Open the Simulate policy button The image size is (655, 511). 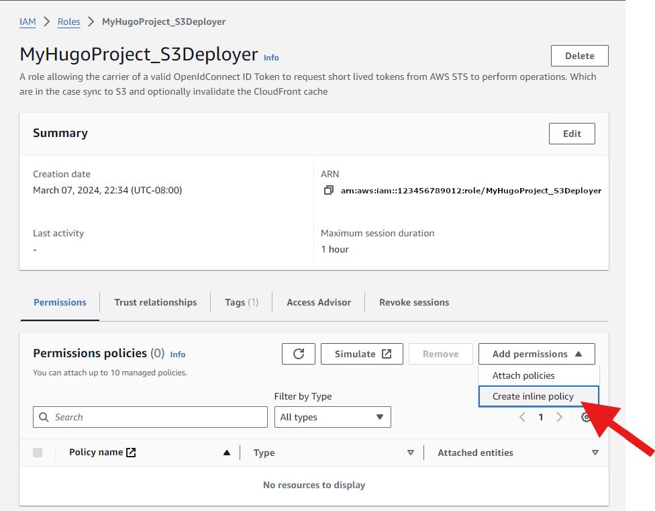pyautogui.click(x=362, y=354)
